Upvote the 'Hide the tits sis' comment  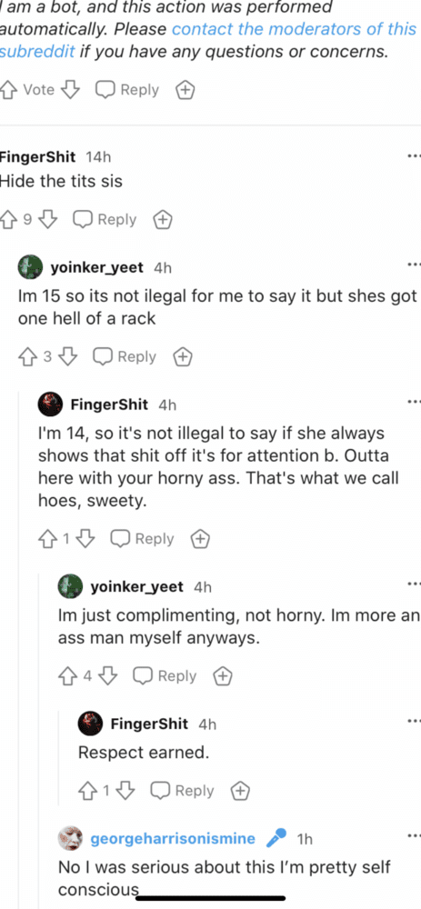pyautogui.click(x=8, y=220)
